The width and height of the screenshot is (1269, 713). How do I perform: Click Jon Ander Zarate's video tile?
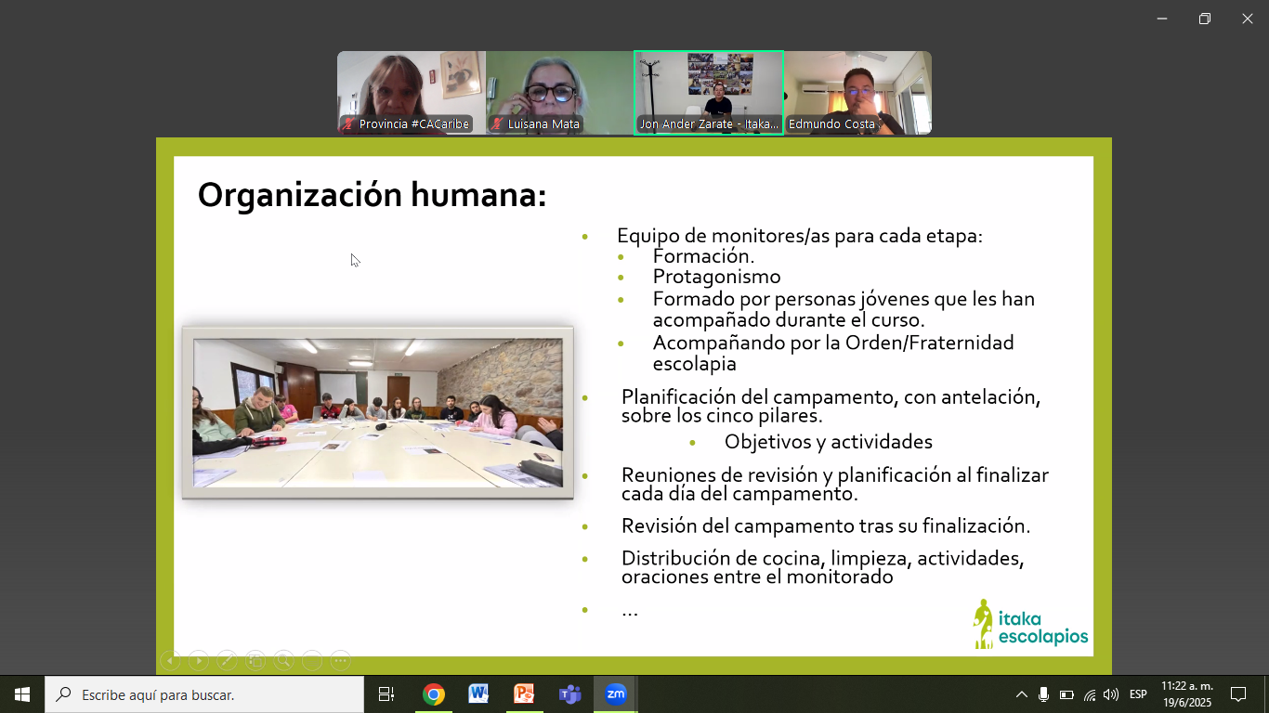click(708, 92)
